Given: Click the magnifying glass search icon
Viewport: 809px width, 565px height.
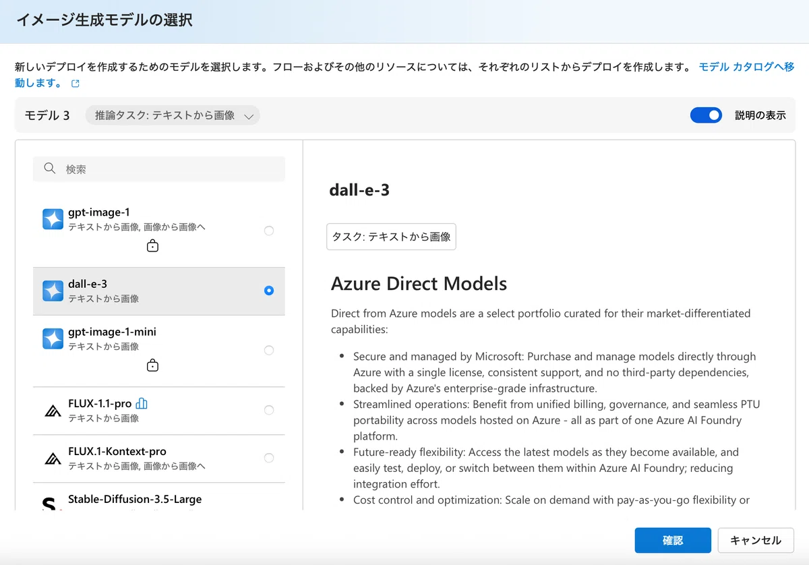Looking at the screenshot, I should coord(49,169).
